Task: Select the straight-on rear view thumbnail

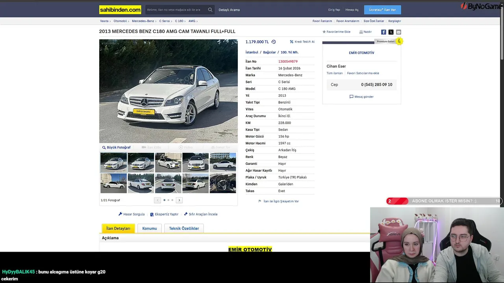Action: click(168, 183)
